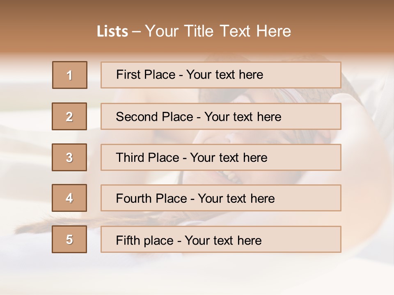This screenshot has height=295, width=394.
Task: Click the bold word 'Lists' in title
Action: (112, 31)
